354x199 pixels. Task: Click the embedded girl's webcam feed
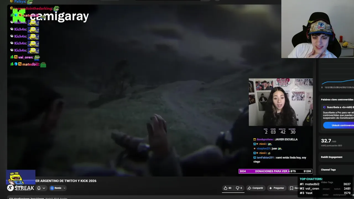tap(281, 102)
